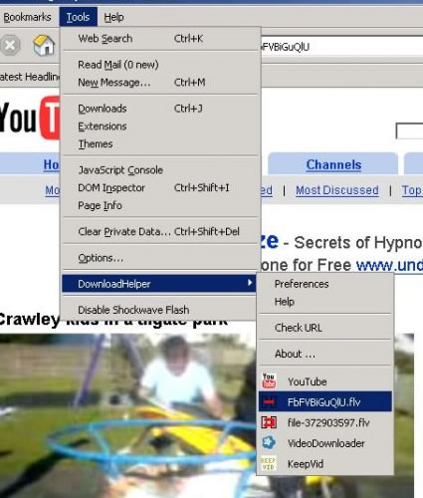The height and width of the screenshot is (498, 423).
Task: Open About ... in DownloadHelper submenu
Action: coord(325,354)
